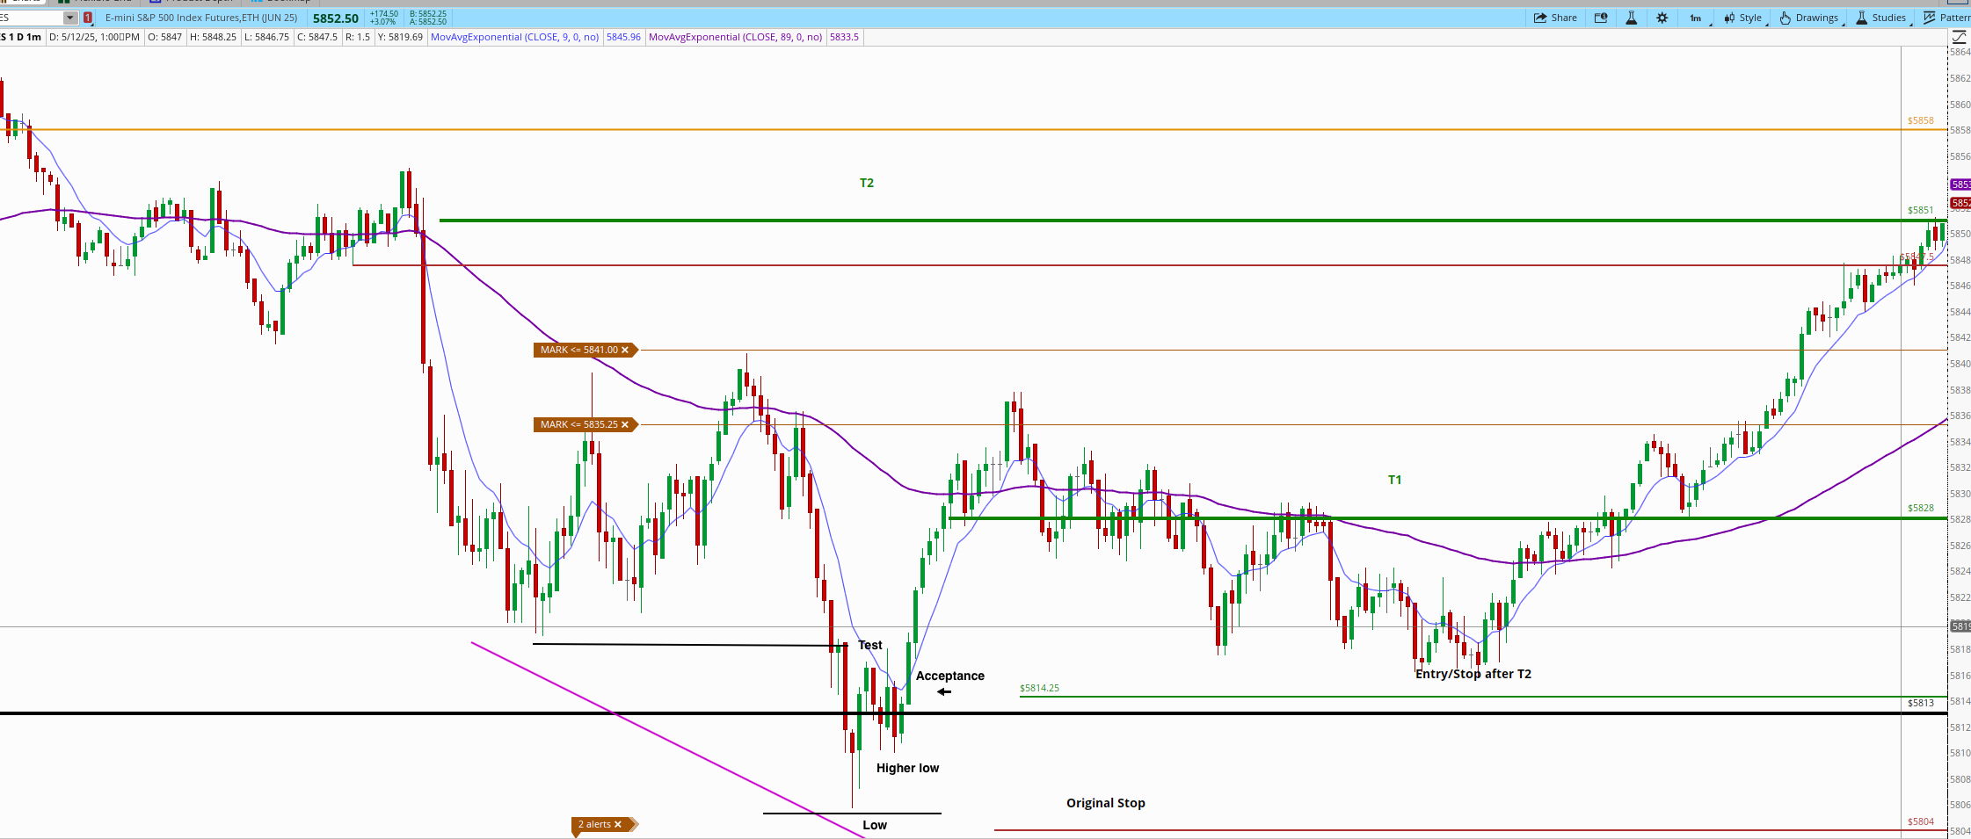Select the magenta diagonal trendline

[x=668, y=741]
